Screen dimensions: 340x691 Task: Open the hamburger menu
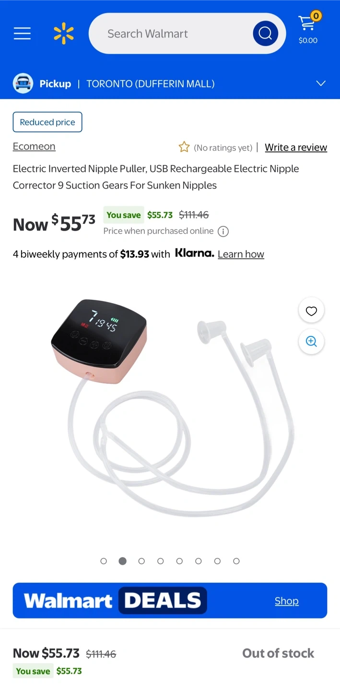(x=22, y=34)
